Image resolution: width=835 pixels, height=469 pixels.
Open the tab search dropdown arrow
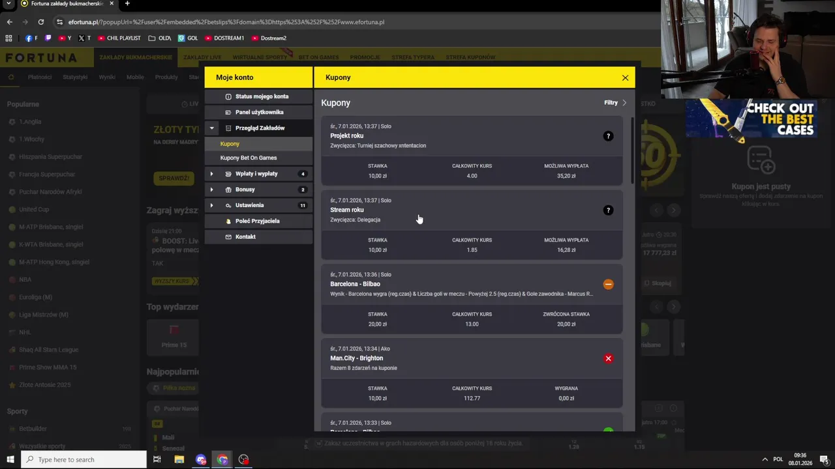[x=8, y=4]
